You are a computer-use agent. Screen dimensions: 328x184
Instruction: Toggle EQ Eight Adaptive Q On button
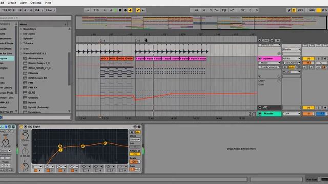coord(135,154)
